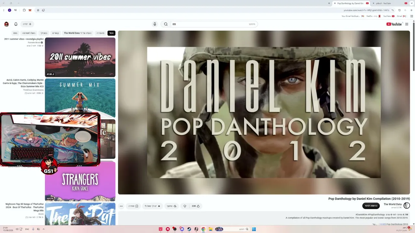The image size is (415, 233).
Task: Like the video with 33K likes
Action: (x=196, y=206)
